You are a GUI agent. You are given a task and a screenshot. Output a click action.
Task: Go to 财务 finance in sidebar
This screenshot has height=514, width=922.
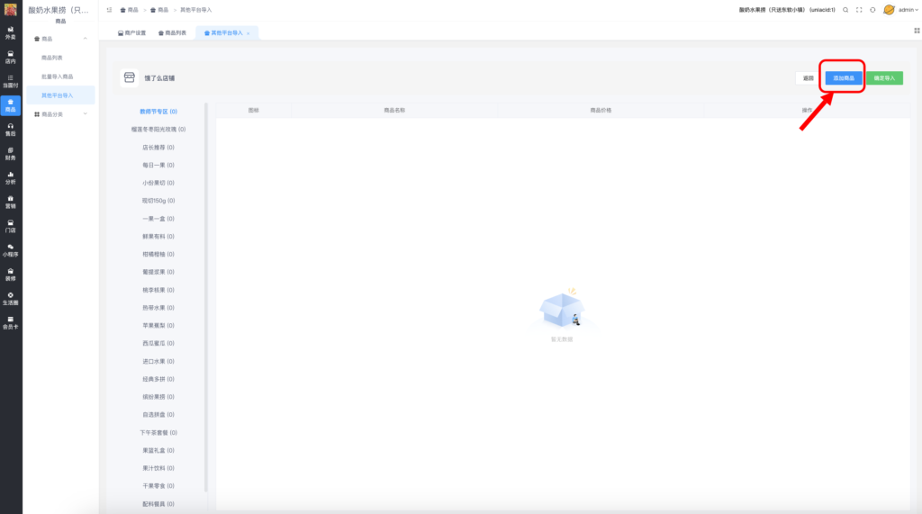[x=11, y=153]
